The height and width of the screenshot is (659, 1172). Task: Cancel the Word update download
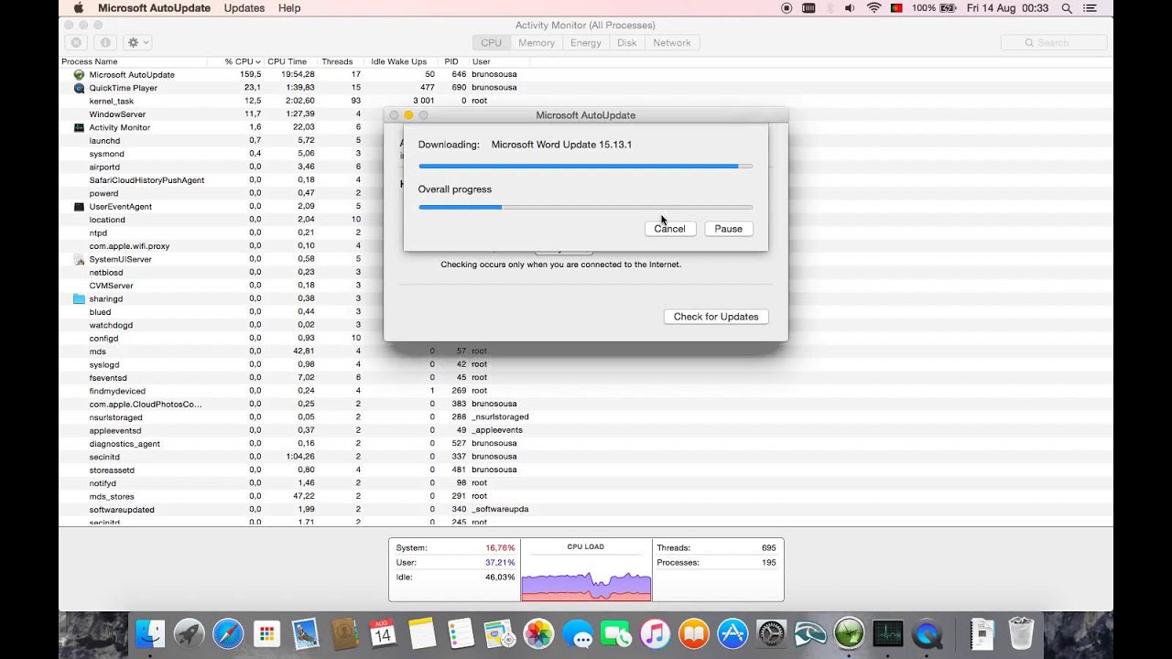[x=670, y=229]
